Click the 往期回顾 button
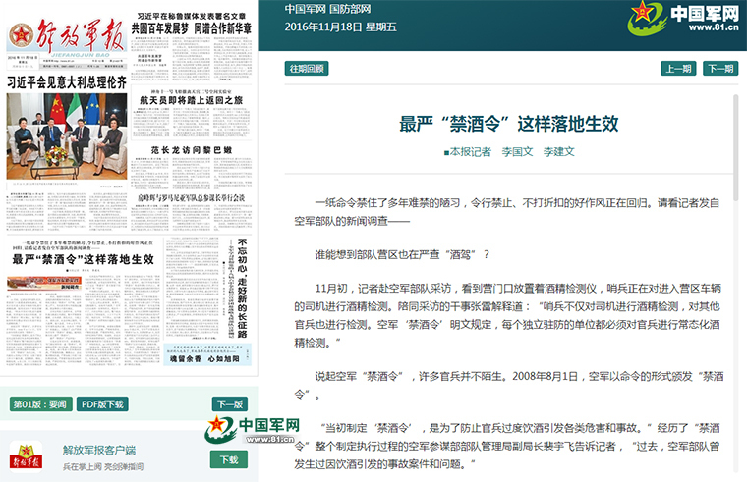This screenshot has width=747, height=482. (x=306, y=69)
